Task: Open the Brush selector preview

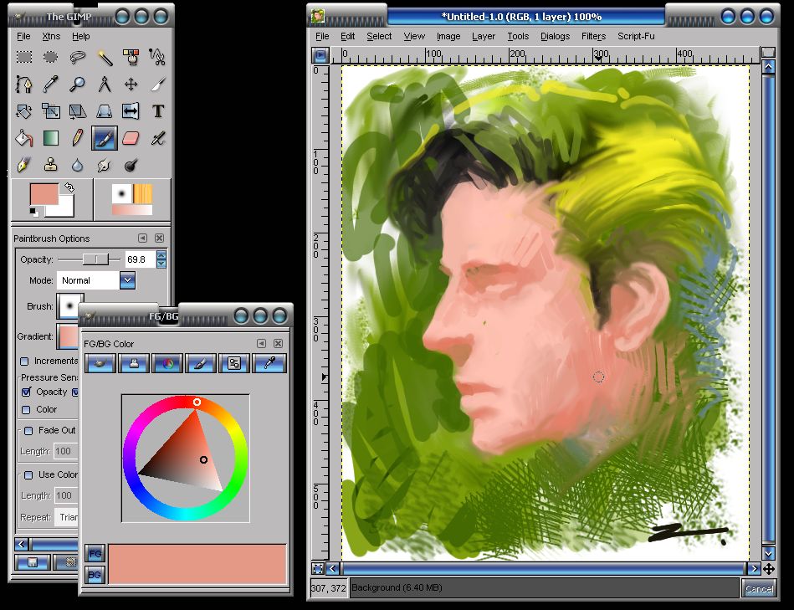Action: coord(70,305)
